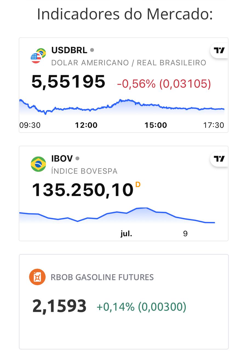Click the TradingView logo on USDBRL widget

(219, 50)
